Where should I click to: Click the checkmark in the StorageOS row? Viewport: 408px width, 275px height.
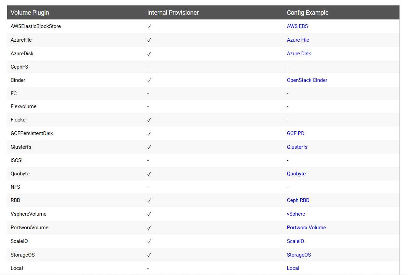pyautogui.click(x=149, y=255)
